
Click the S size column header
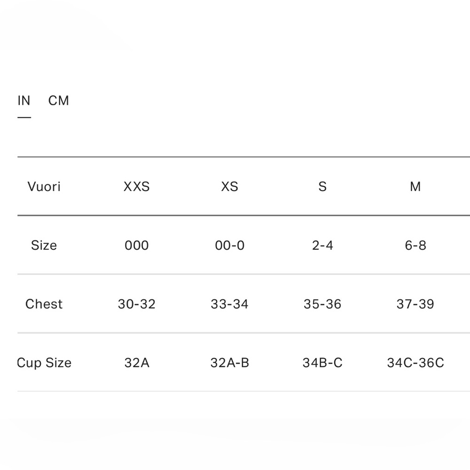click(x=322, y=187)
